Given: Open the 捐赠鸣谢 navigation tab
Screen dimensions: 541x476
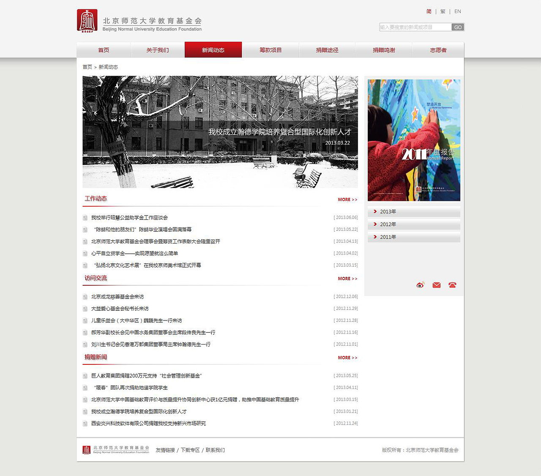Looking at the screenshot, I should pyautogui.click(x=384, y=50).
